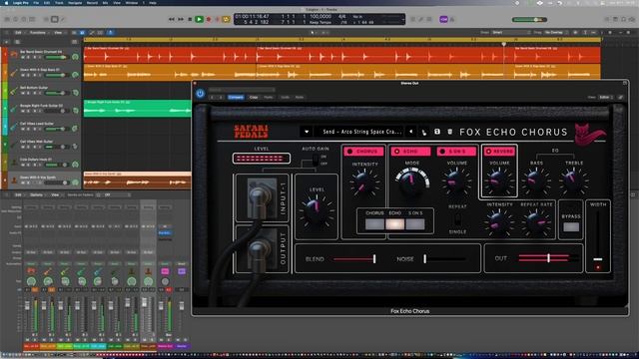Click the S on S Volume knob
Screen dimensions: 639x359
[456, 181]
